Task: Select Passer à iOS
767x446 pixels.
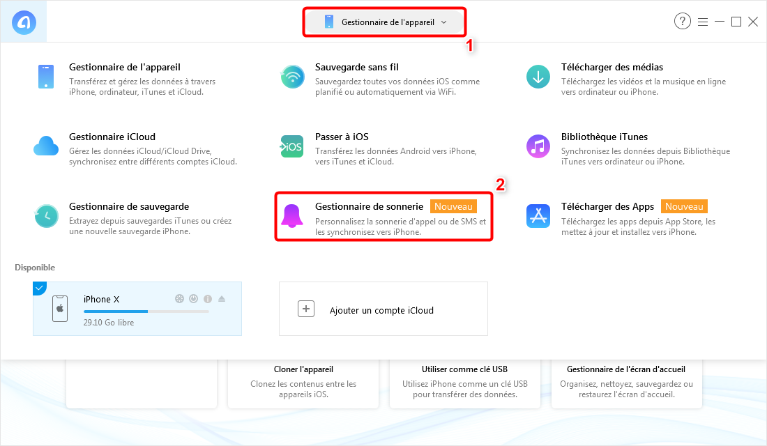Action: [x=342, y=137]
